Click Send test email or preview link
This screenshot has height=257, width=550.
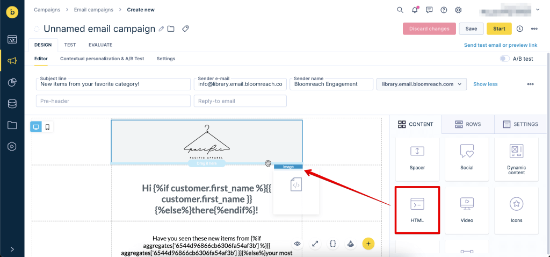click(x=501, y=46)
